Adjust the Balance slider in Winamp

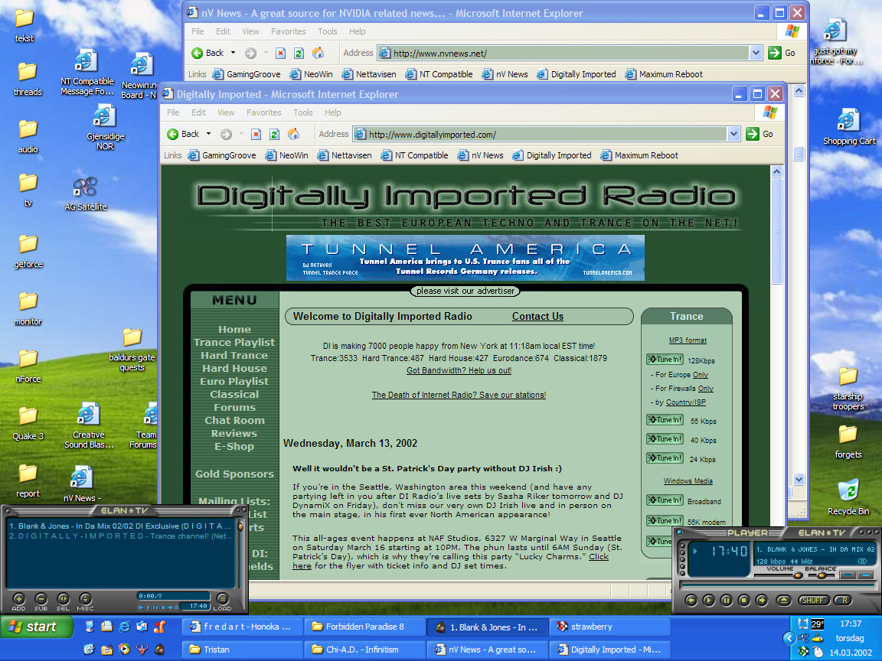tap(822, 575)
